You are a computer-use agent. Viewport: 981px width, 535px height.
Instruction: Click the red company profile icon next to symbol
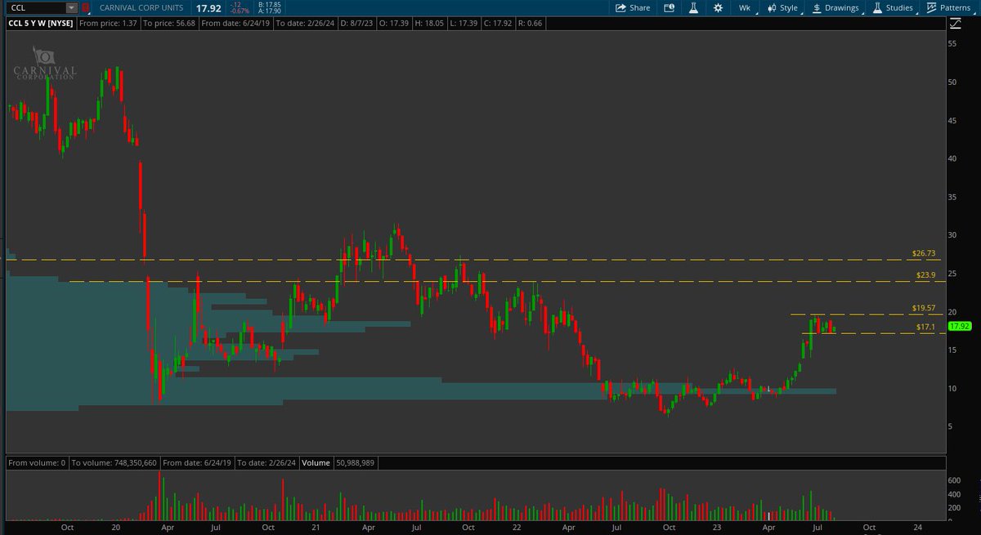click(86, 7)
